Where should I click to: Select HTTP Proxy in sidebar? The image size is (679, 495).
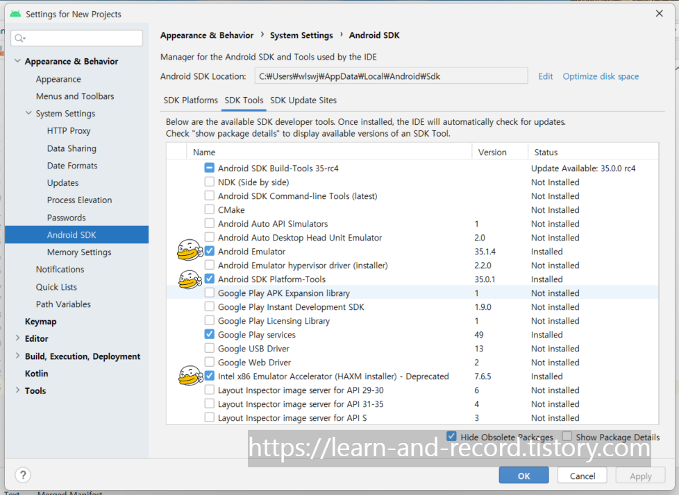coord(69,130)
